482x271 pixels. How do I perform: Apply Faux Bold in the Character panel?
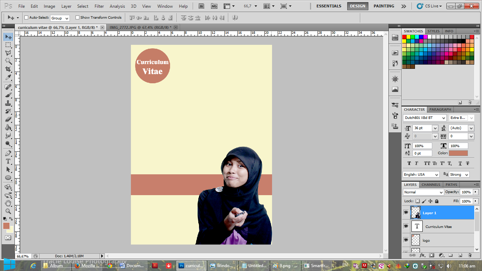[x=409, y=163]
